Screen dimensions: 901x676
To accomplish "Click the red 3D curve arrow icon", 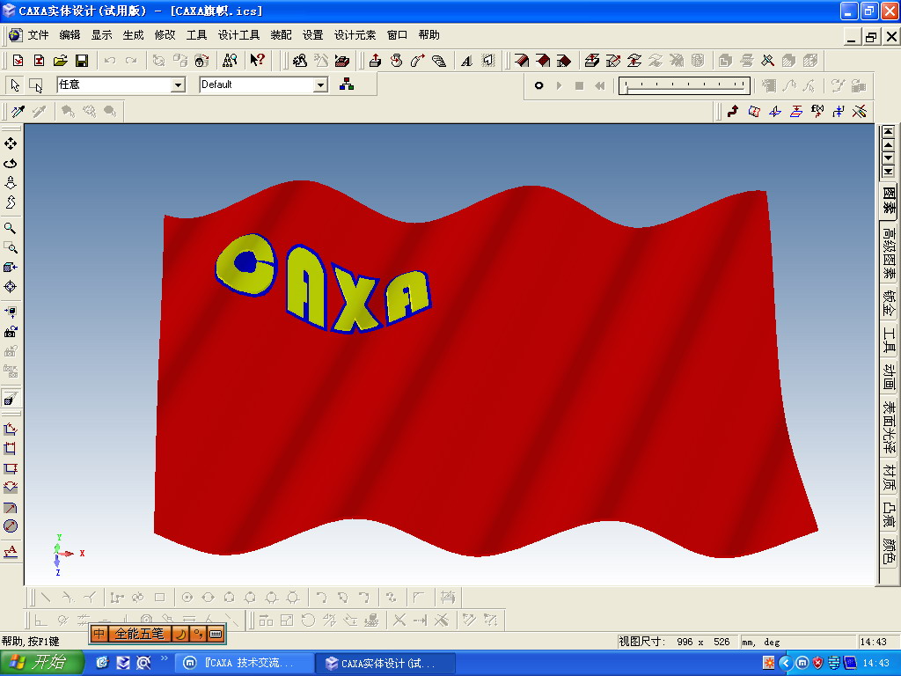I will click(733, 111).
